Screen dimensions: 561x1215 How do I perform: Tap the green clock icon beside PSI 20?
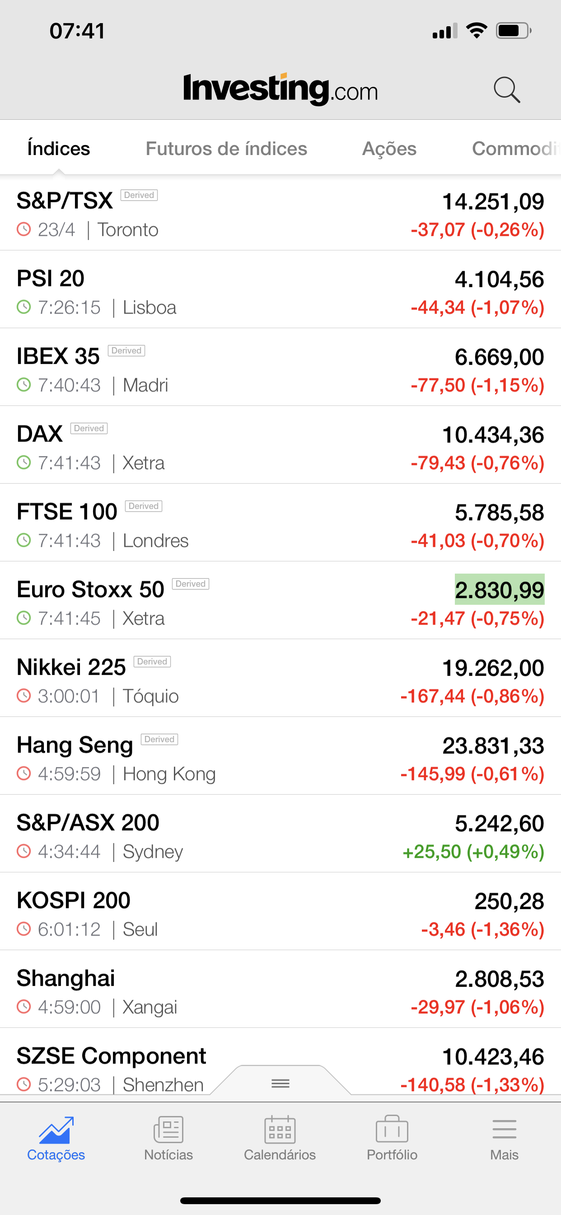(x=23, y=307)
